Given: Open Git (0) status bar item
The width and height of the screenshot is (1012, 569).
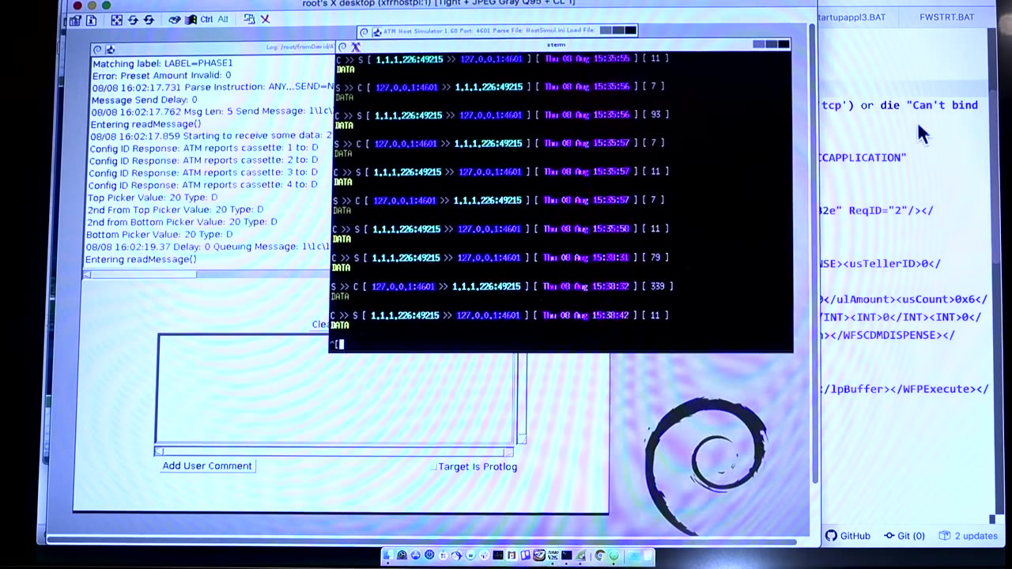Looking at the screenshot, I should click(904, 536).
